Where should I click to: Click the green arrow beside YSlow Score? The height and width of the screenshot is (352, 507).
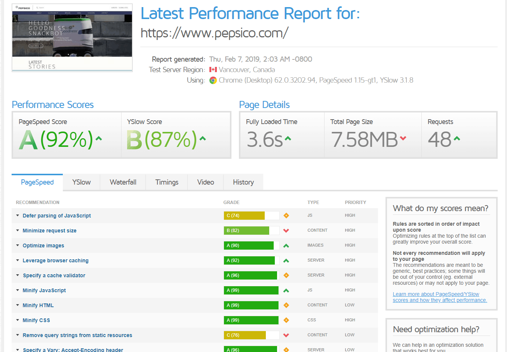(x=203, y=139)
